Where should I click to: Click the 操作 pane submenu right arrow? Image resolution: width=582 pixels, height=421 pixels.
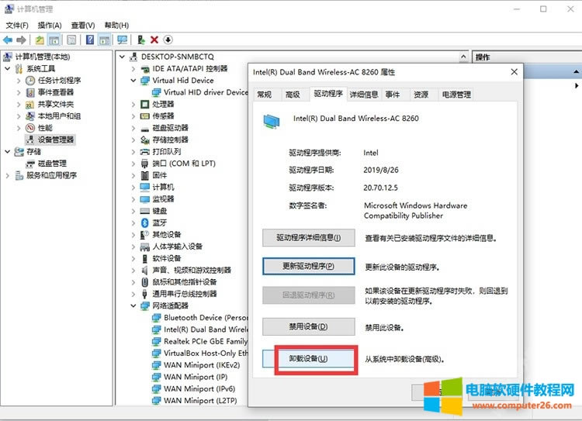(x=577, y=86)
